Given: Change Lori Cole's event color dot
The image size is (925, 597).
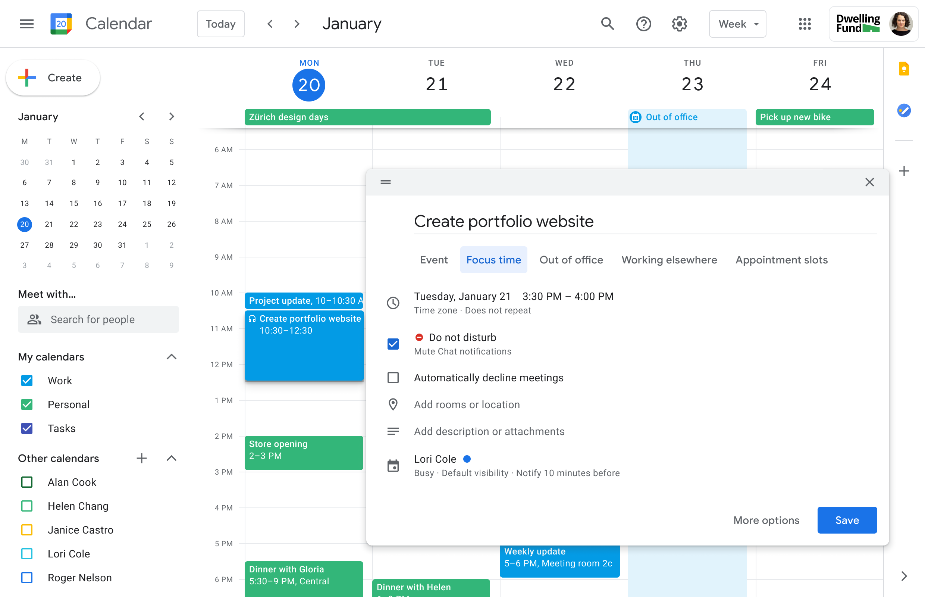Looking at the screenshot, I should pos(467,459).
